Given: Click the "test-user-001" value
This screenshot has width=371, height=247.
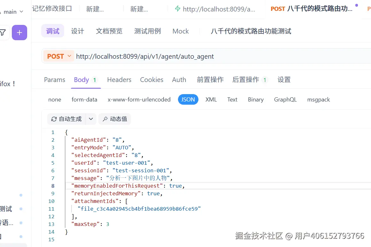Looking at the screenshot, I should tap(127, 163).
